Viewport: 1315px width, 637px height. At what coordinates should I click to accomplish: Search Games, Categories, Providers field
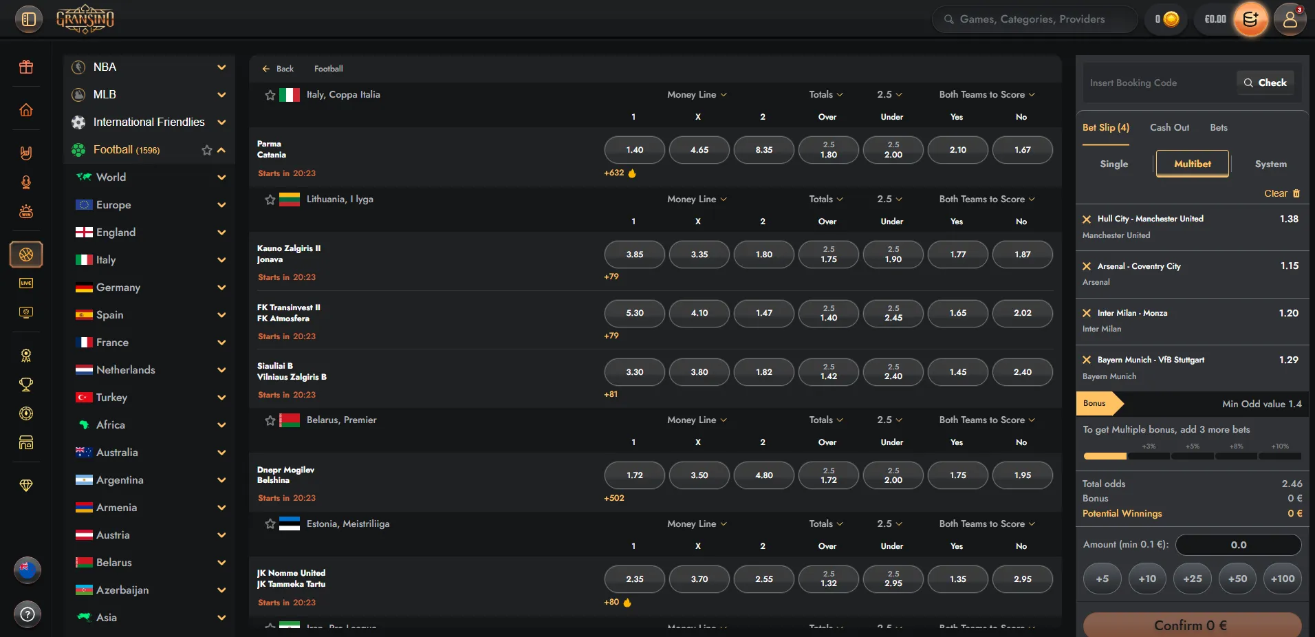1034,19
